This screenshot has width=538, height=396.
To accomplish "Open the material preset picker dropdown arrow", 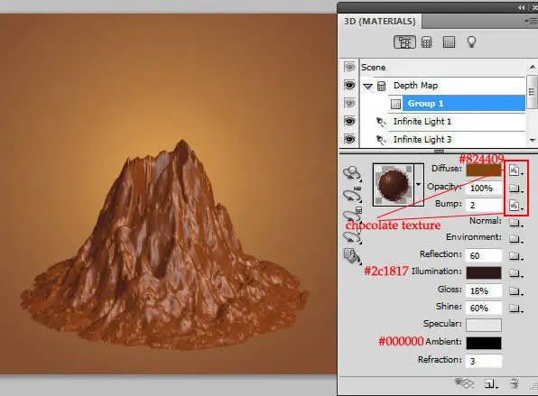I will (419, 184).
